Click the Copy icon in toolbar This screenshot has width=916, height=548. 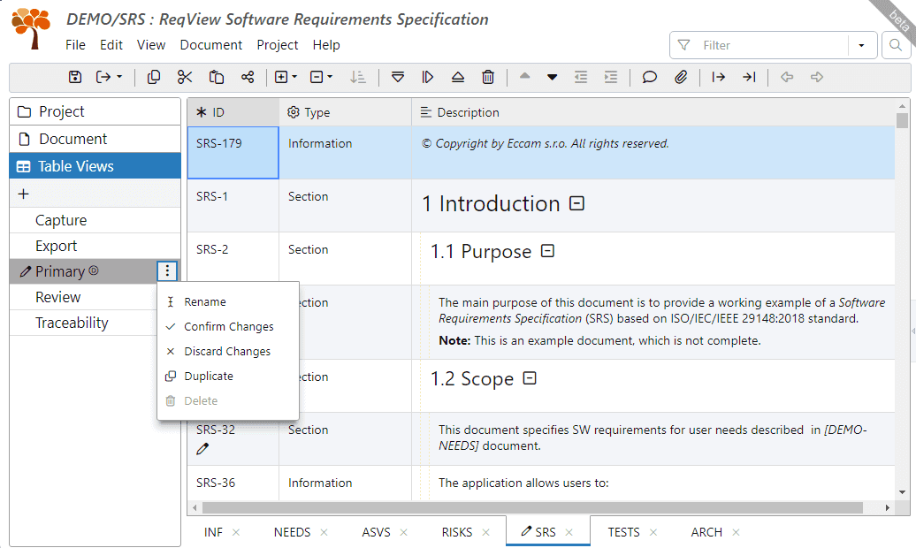tap(154, 77)
